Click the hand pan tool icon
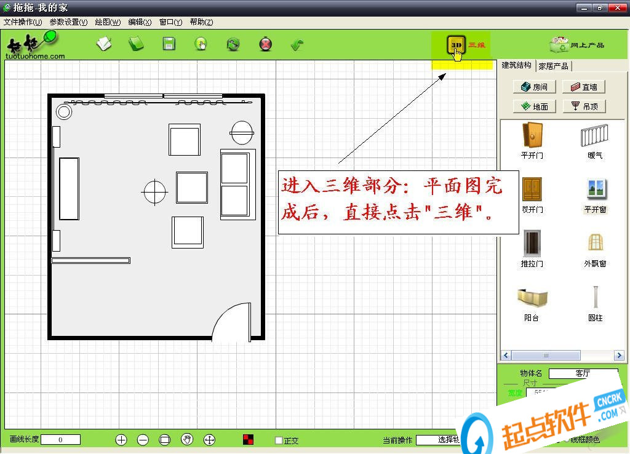 coord(187,439)
